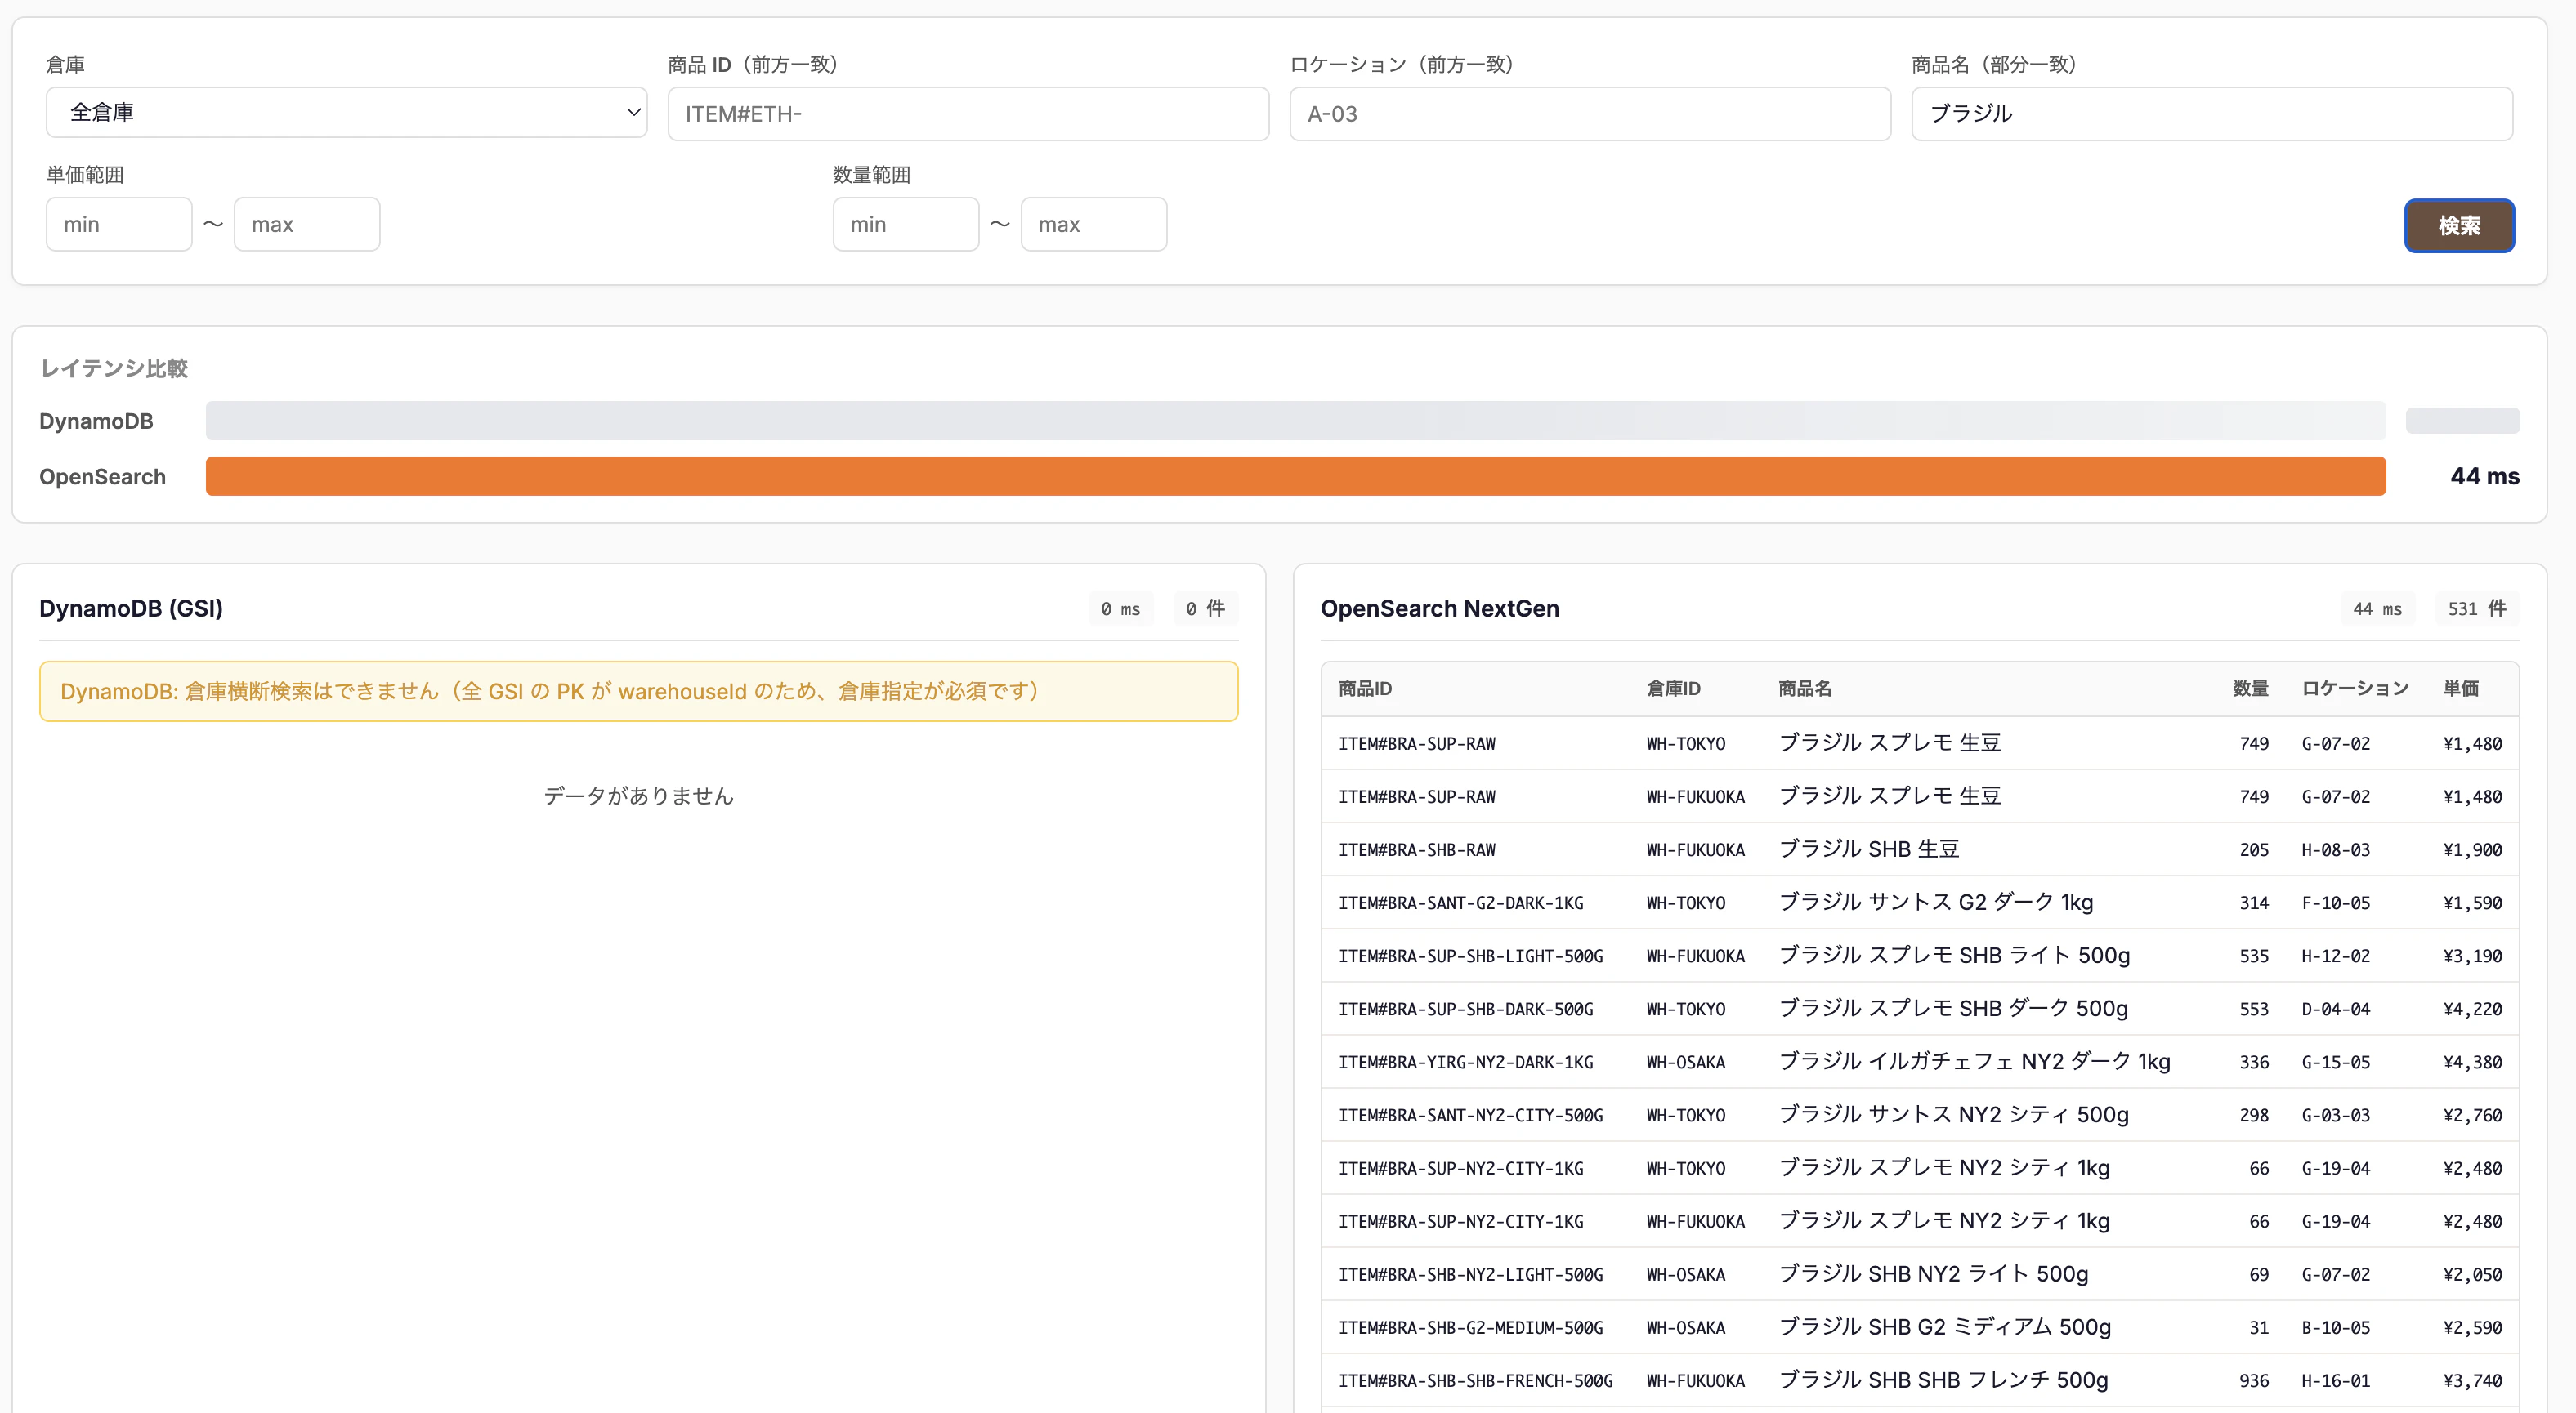Click the OpenSearch NextGen panel heading

point(1440,608)
